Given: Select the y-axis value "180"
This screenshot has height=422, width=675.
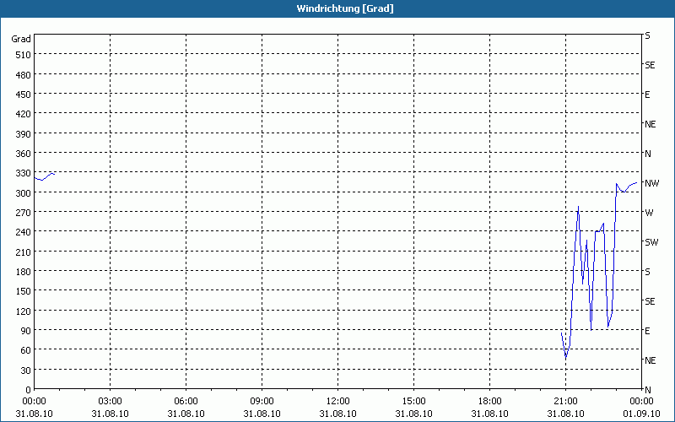Looking at the screenshot, I should tap(24, 272).
